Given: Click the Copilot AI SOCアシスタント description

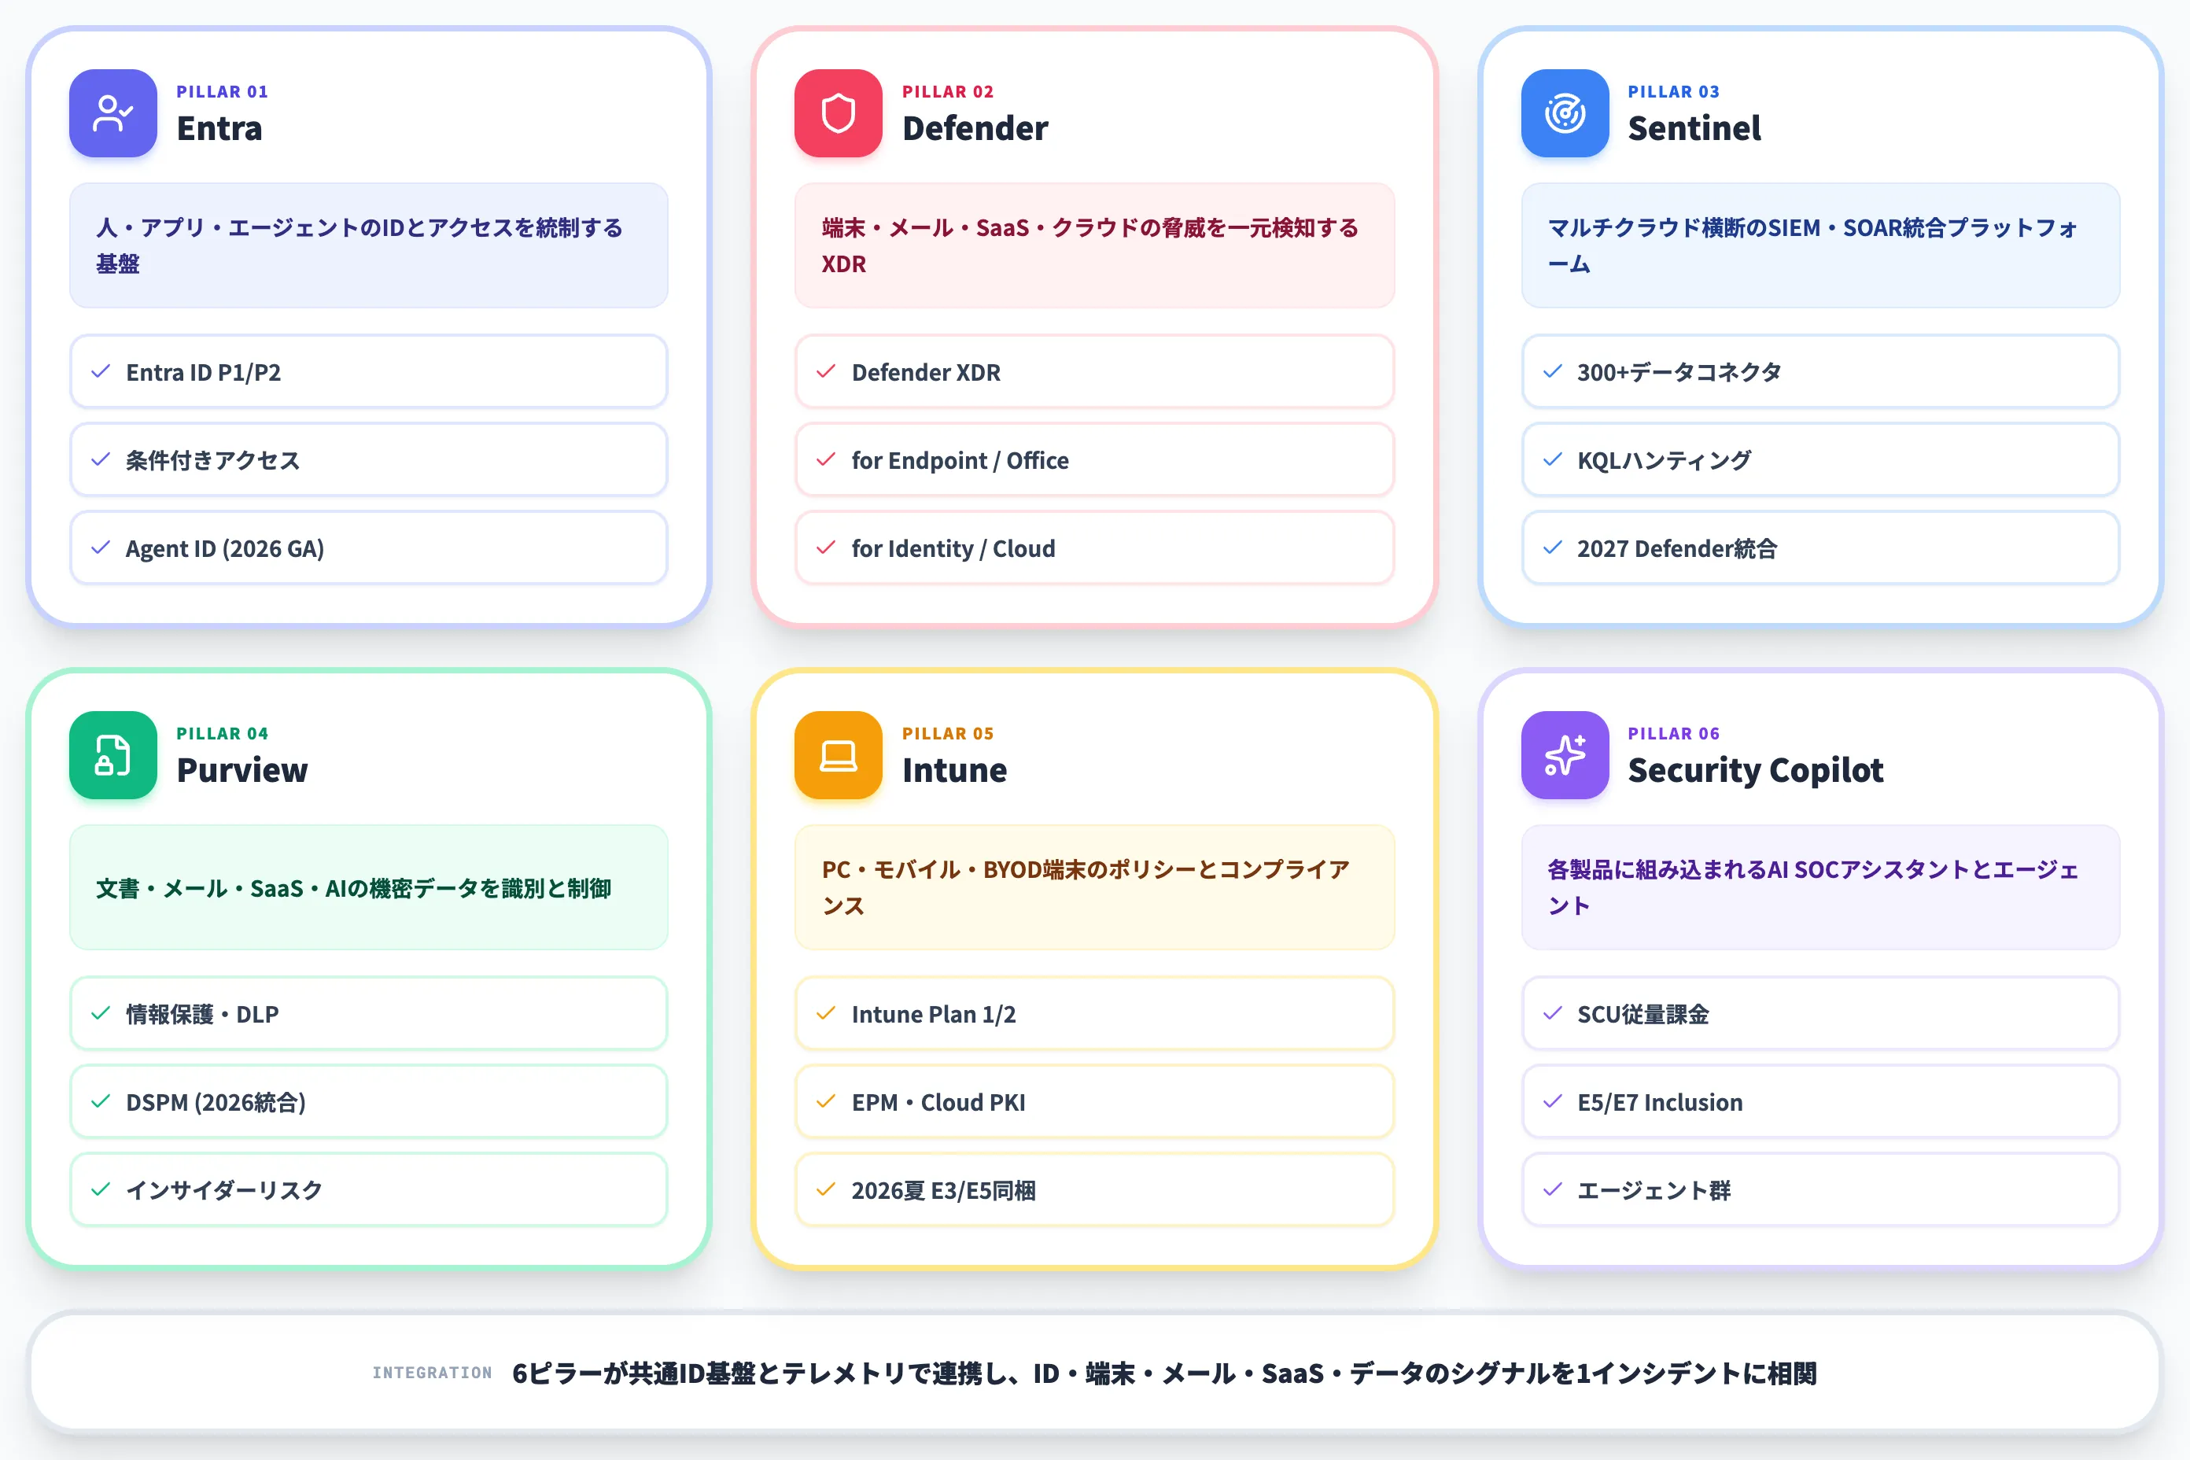Looking at the screenshot, I should click(x=1820, y=887).
